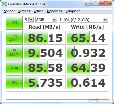The image size is (114, 104).
Task: Open the Language menu
Action: [x=73, y=11]
